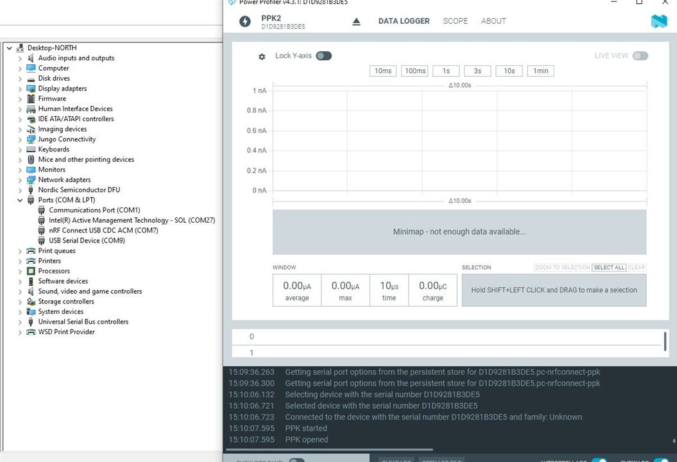Click the Power Profiler title bar icon
This screenshot has height=462, width=677.
232,2
